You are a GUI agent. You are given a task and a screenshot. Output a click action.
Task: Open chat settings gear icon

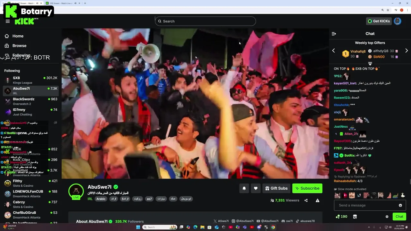click(387, 217)
